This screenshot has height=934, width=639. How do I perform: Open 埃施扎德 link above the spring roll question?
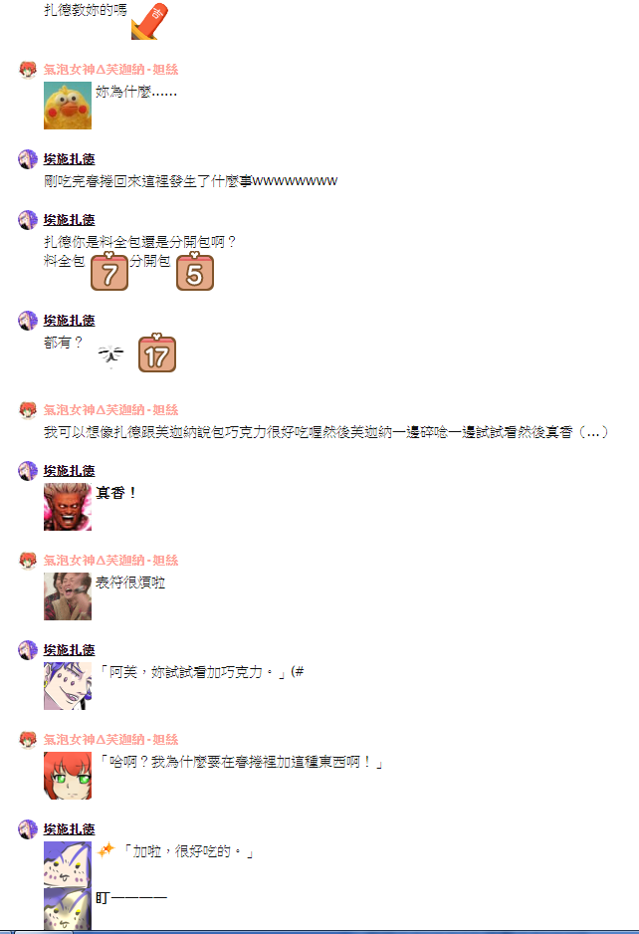tap(69, 220)
